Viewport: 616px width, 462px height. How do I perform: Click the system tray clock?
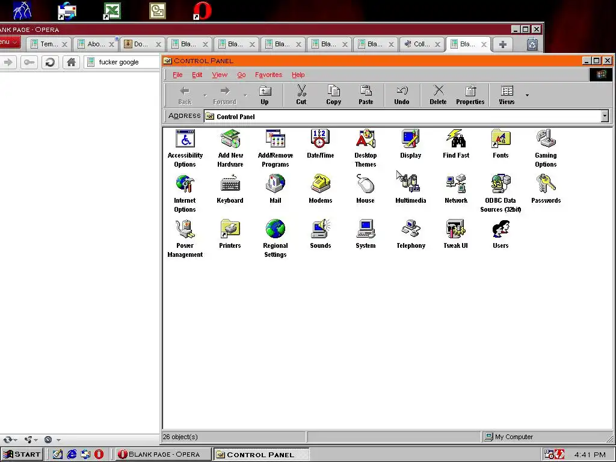tap(590, 455)
